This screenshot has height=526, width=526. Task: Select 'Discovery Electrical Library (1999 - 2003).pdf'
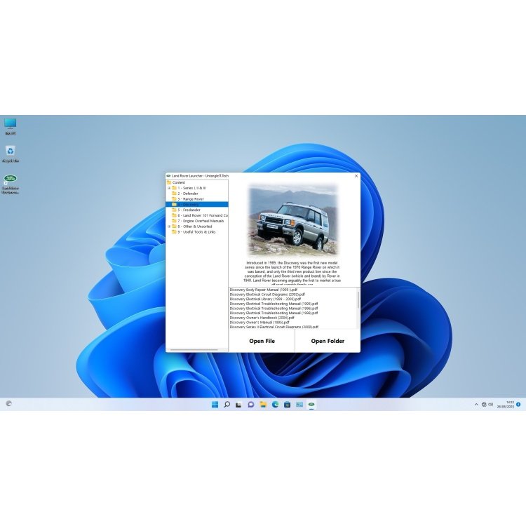point(265,299)
